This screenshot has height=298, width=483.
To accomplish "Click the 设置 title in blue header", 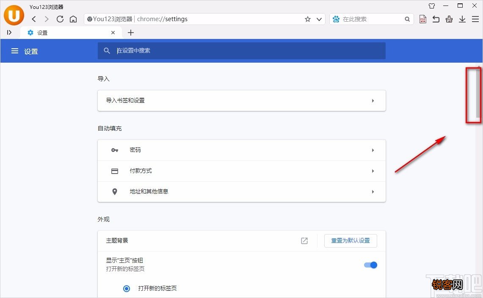I will coord(31,52).
